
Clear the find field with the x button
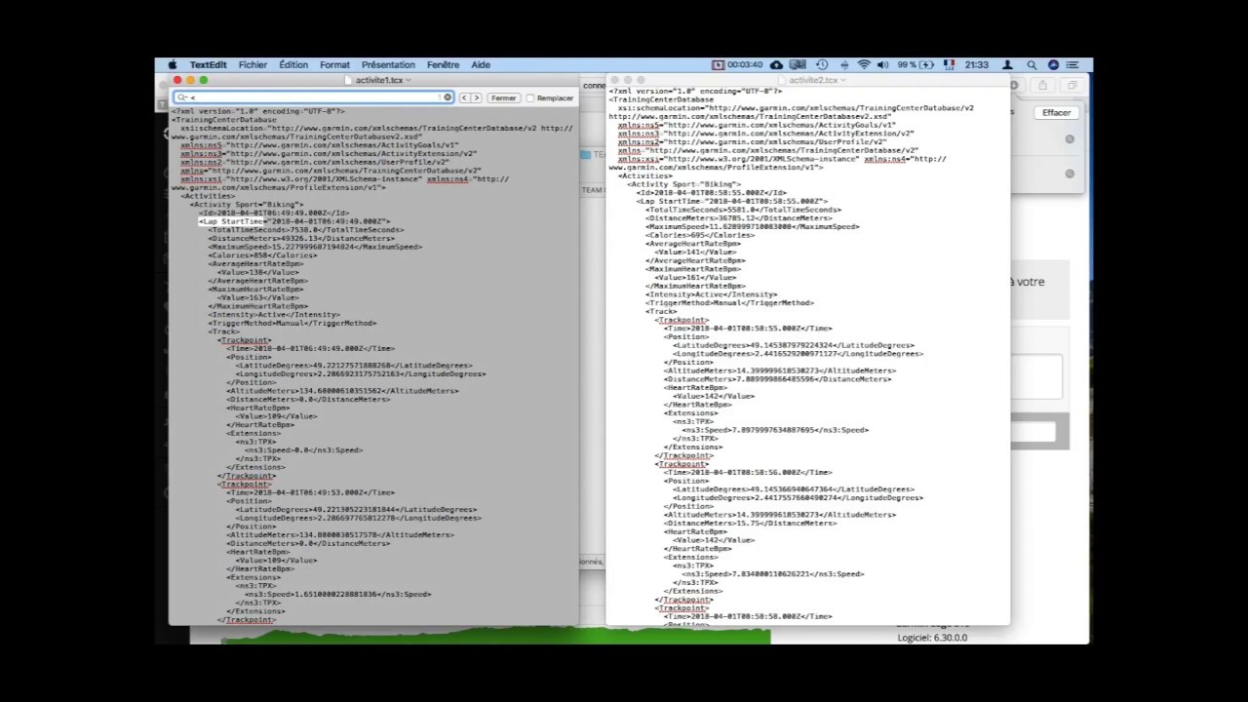tap(448, 97)
